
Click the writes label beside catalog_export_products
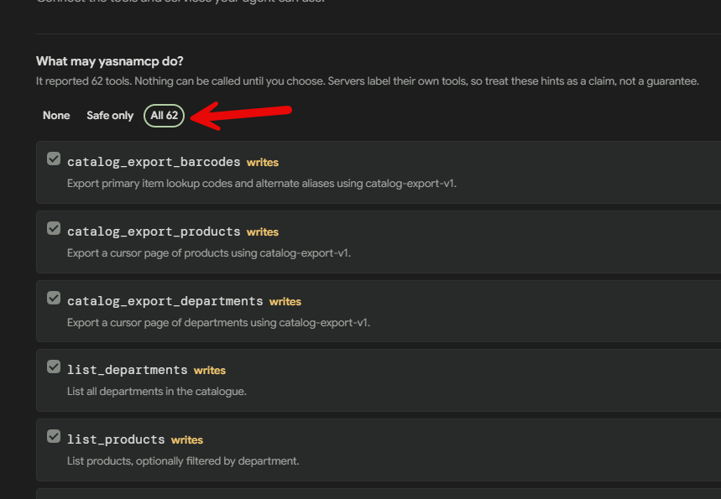point(263,232)
